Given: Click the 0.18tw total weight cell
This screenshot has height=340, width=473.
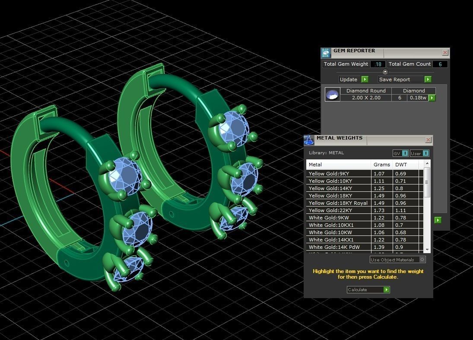Looking at the screenshot, I should pyautogui.click(x=418, y=98).
